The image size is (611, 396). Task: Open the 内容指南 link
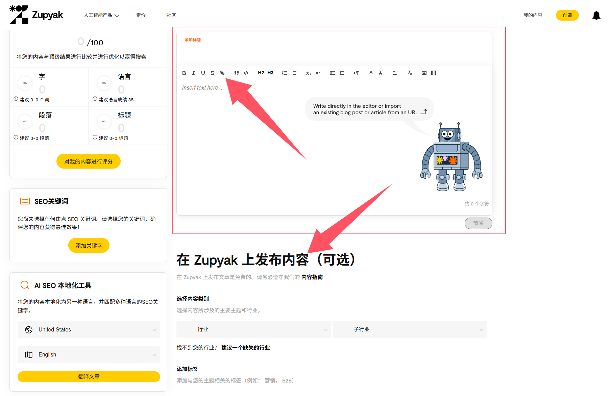coord(312,277)
